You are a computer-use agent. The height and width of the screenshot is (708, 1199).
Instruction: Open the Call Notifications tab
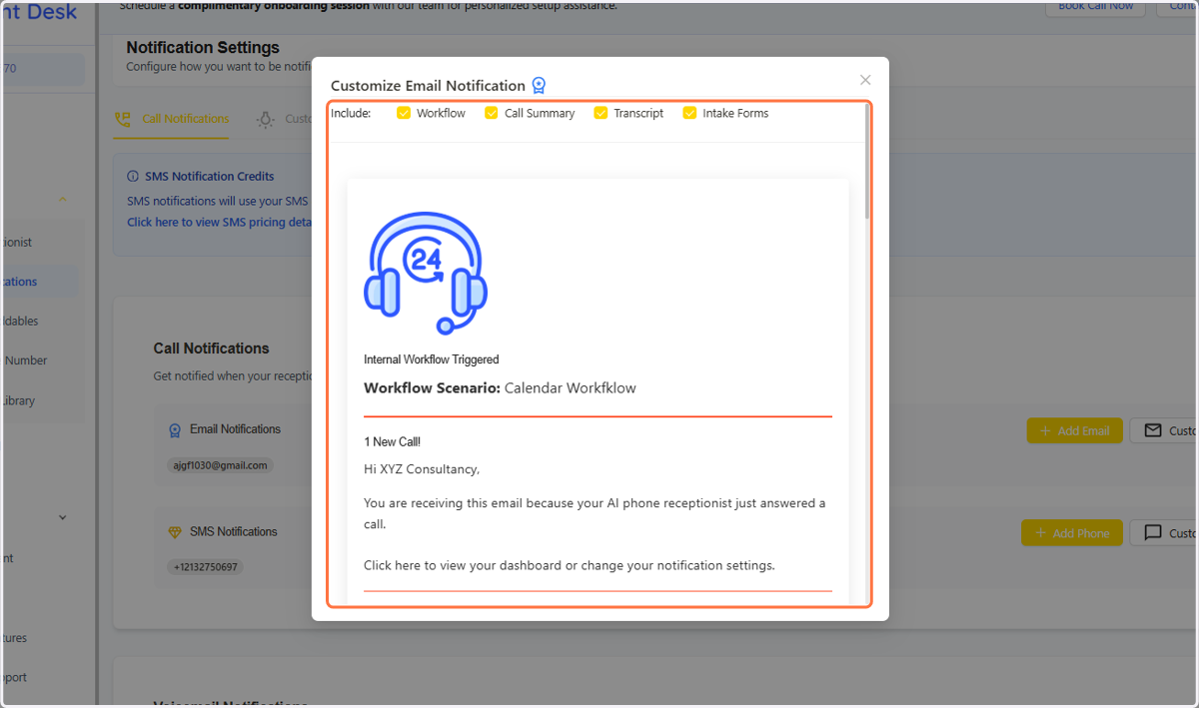point(172,119)
